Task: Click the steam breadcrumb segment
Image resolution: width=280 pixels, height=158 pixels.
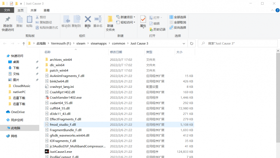Action: coord(81,43)
